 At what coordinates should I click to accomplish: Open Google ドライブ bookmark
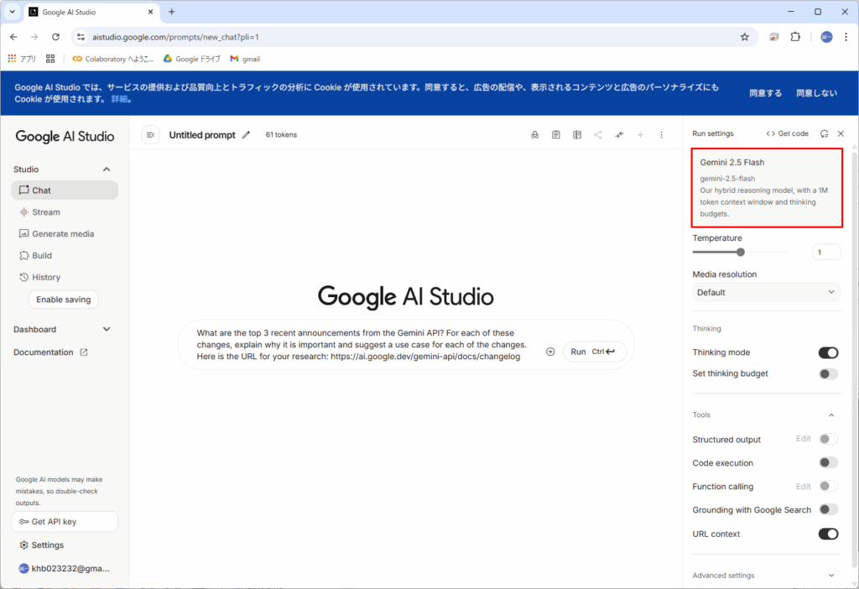tap(192, 59)
